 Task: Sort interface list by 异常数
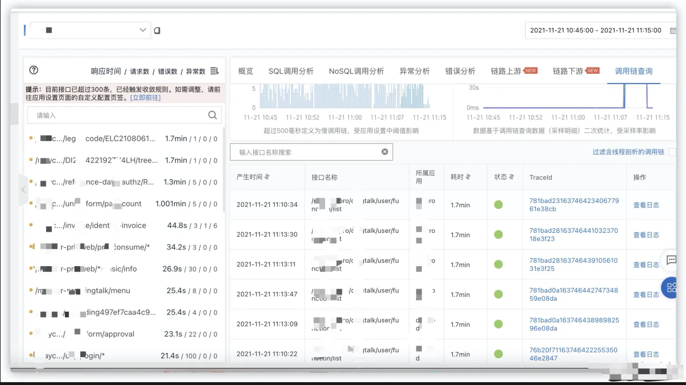point(196,71)
